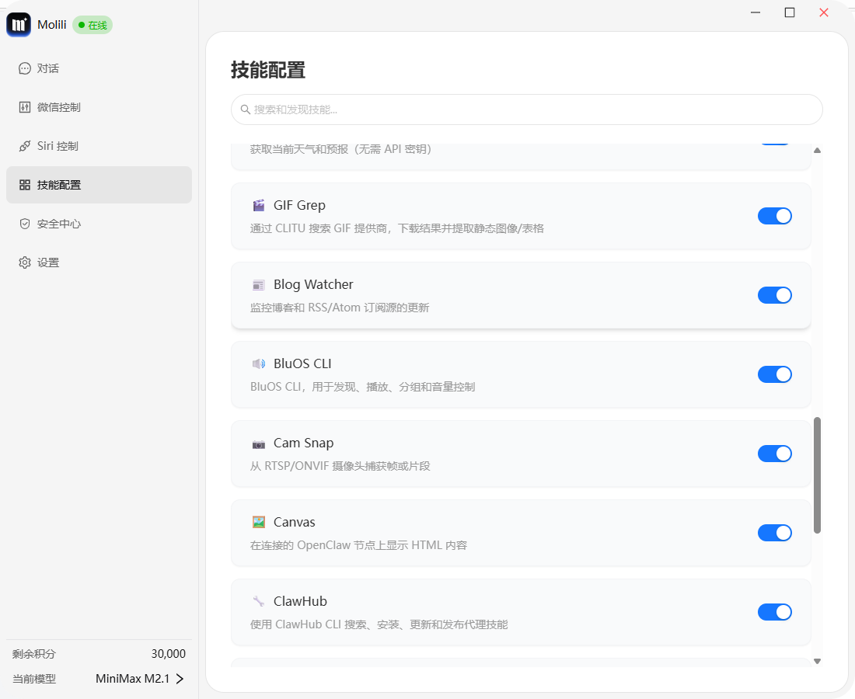Open the 安全中心 security page
This screenshot has width=855, height=699.
[58, 224]
